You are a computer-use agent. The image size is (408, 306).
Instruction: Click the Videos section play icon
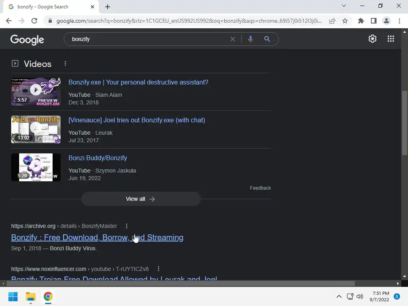[15, 63]
